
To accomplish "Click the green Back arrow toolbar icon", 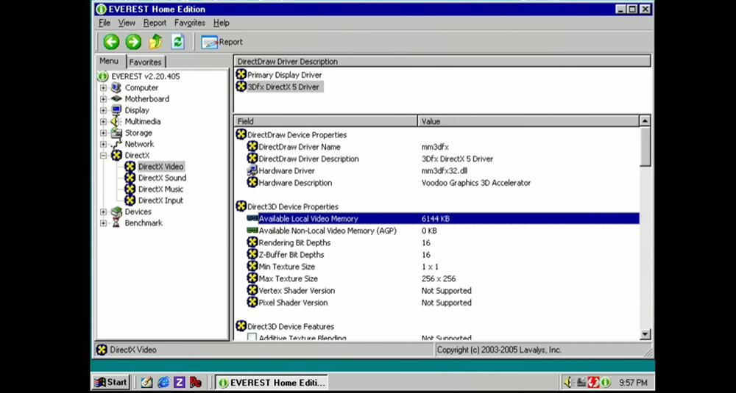I will (111, 42).
